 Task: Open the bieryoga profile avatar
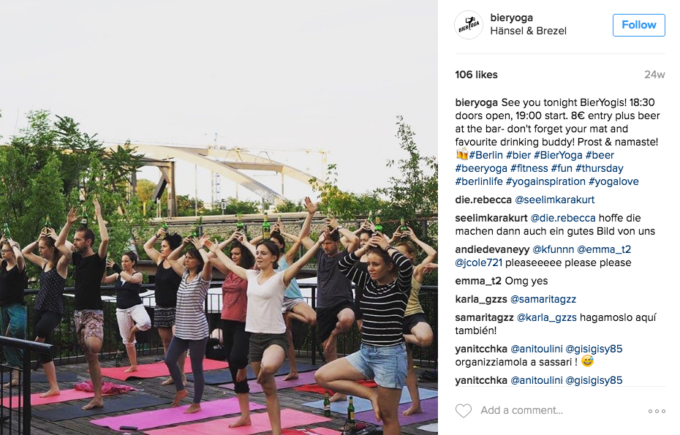click(x=469, y=25)
